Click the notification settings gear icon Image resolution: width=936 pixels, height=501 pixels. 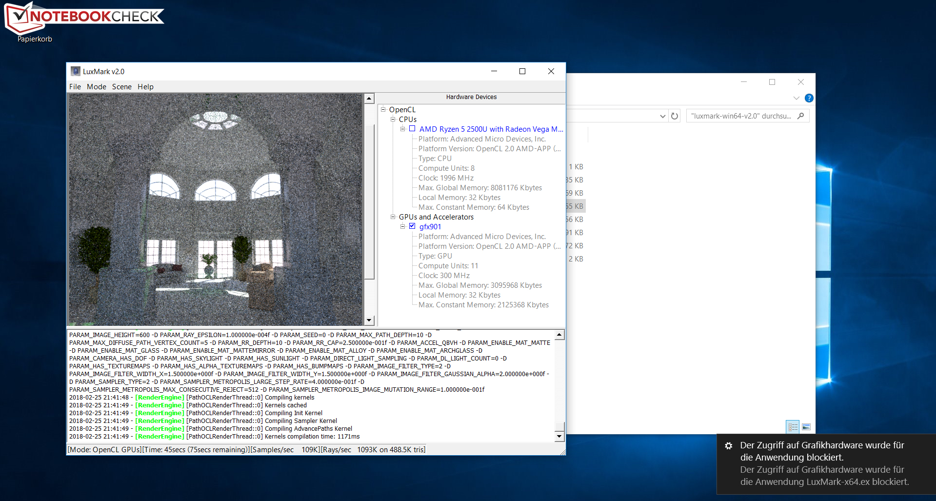(x=729, y=446)
